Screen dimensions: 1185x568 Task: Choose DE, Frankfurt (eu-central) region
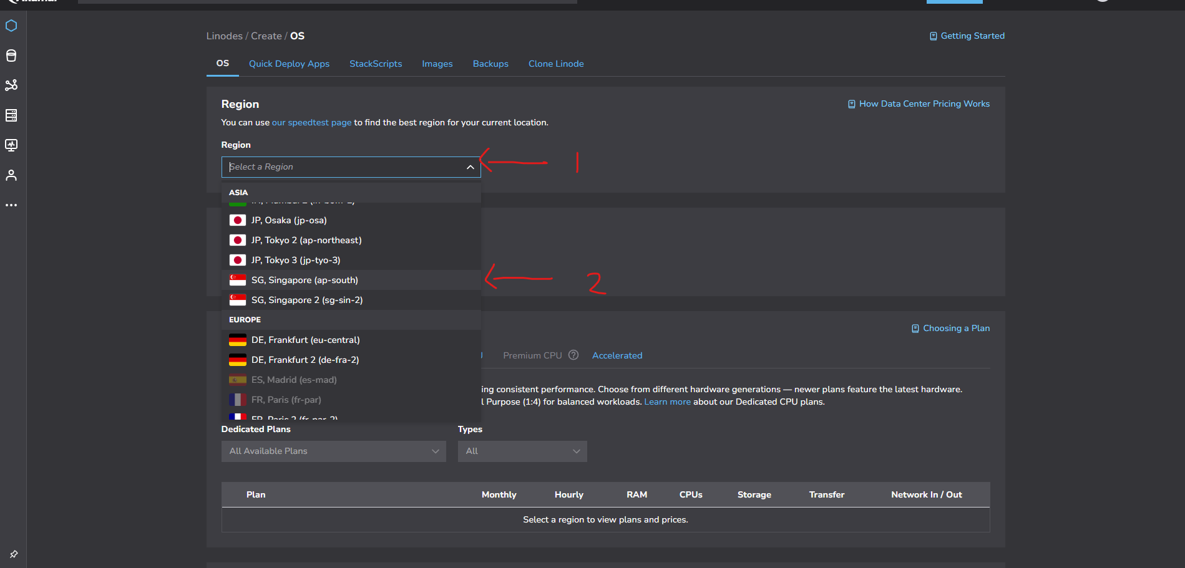[x=351, y=340]
